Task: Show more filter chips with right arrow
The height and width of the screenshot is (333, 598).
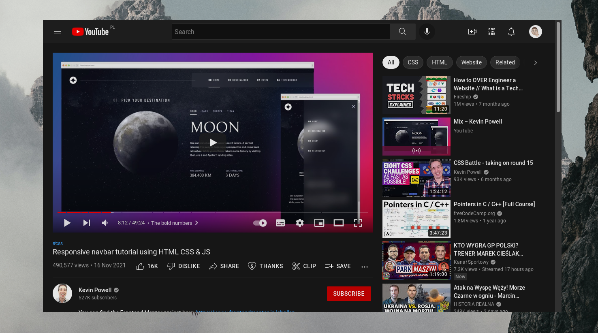Action: tap(535, 63)
